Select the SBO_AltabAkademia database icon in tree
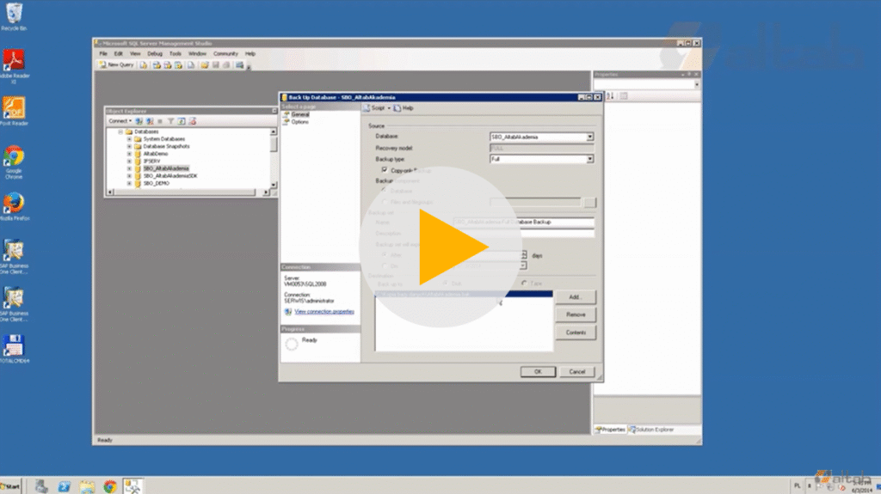881x494 pixels. 138,168
